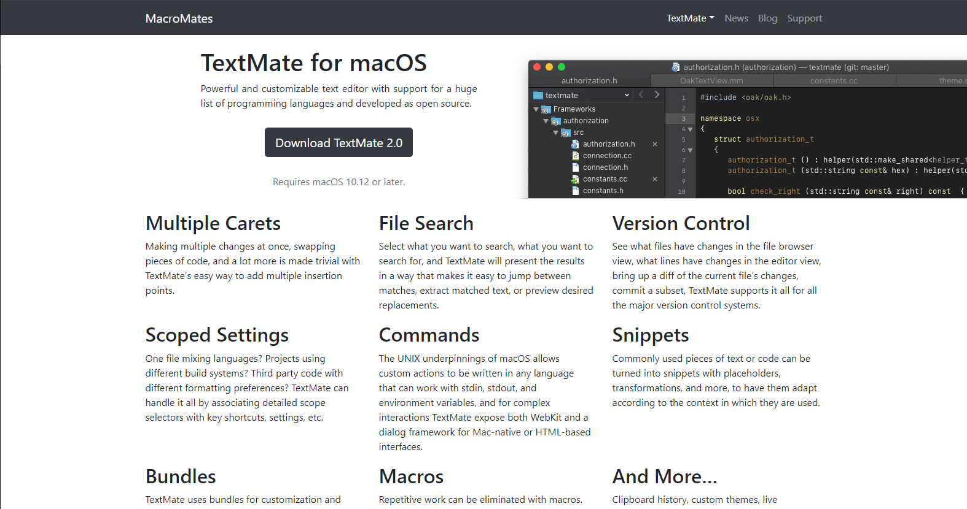Click the 'Version Control' heading
Viewport: 967px width, 509px height.
[x=681, y=223]
